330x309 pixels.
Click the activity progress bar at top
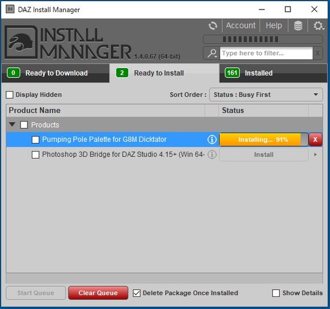[263, 40]
